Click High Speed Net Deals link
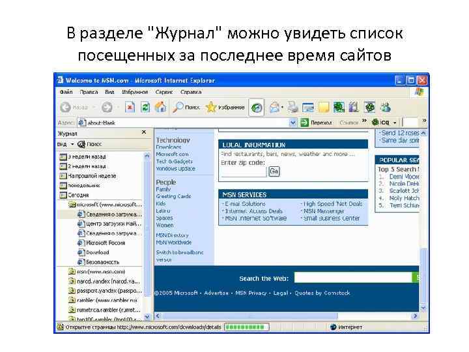This screenshot has height=352, width=469. (x=333, y=204)
